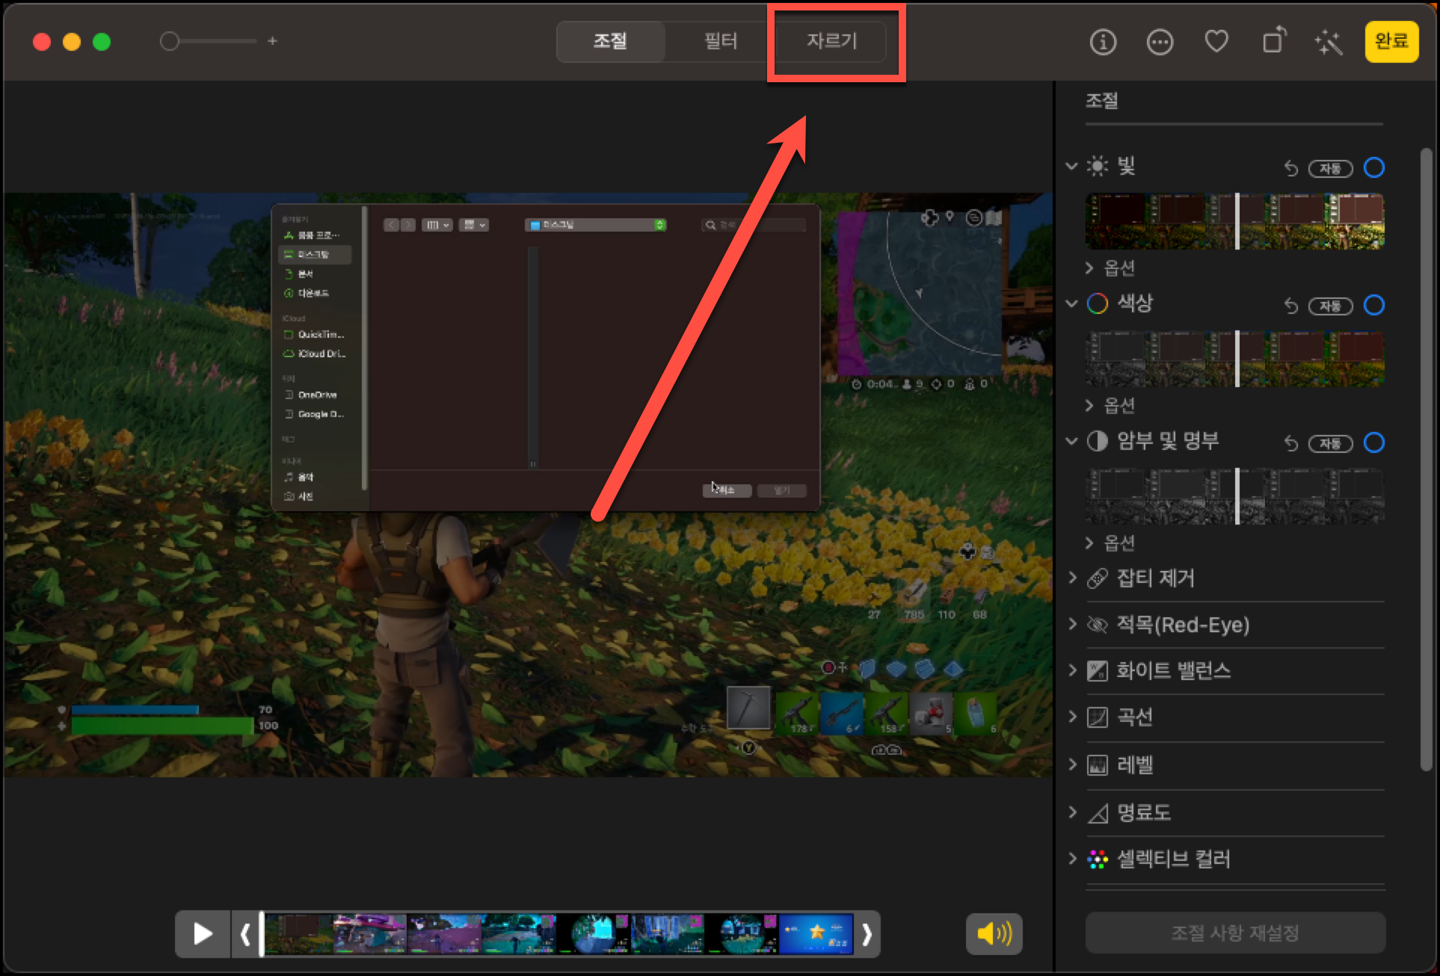Mute the video with the speaker button
The width and height of the screenshot is (1440, 976).
point(994,933)
